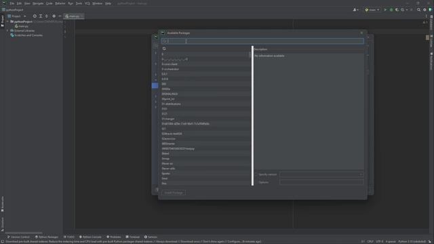Open the TODO tool window

coord(69,237)
